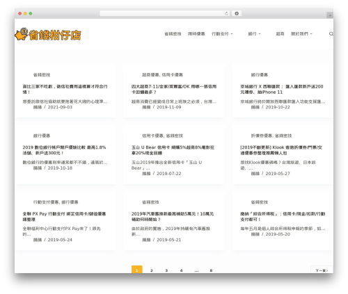Go to last pagination page 8
The width and height of the screenshot is (348, 294).
[x=211, y=270]
